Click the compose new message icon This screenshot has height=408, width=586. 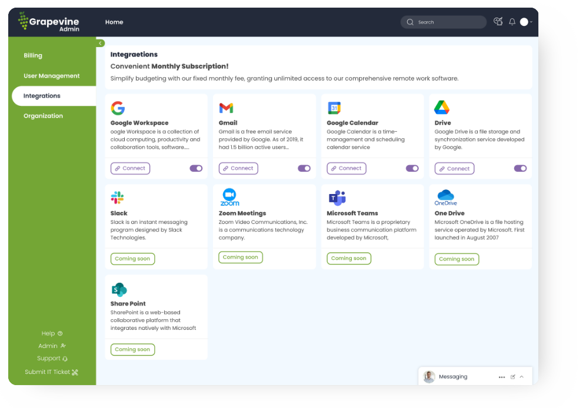pyautogui.click(x=512, y=377)
